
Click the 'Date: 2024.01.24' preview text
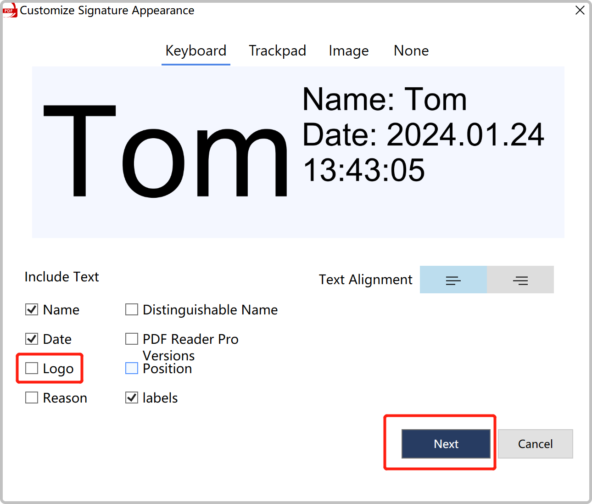coord(423,135)
